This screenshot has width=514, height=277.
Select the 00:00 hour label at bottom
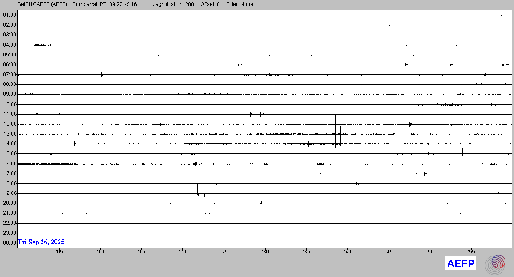9,243
